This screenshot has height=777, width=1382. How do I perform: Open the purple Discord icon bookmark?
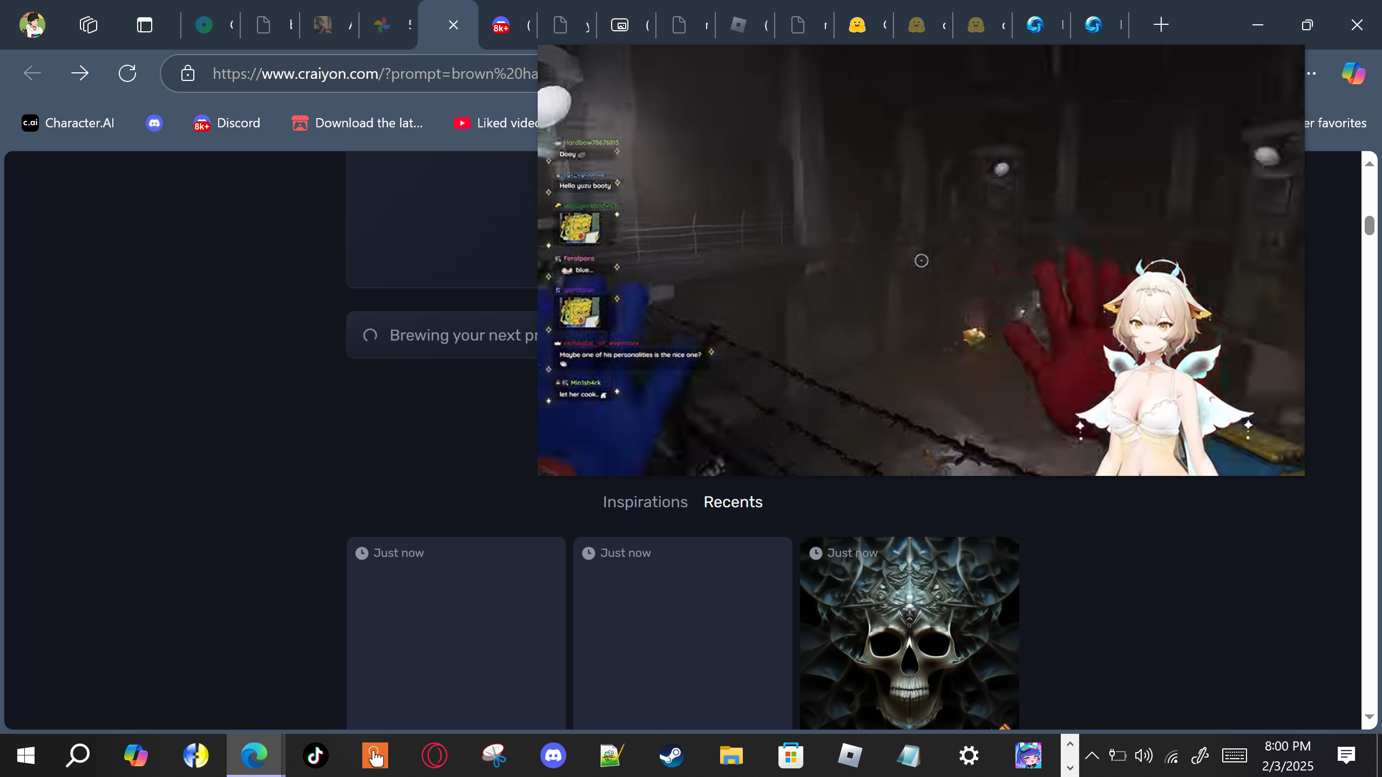click(x=154, y=123)
